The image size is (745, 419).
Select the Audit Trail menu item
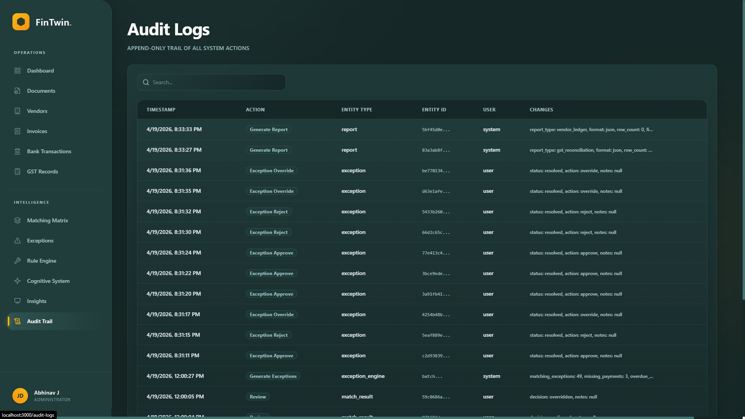click(40, 321)
